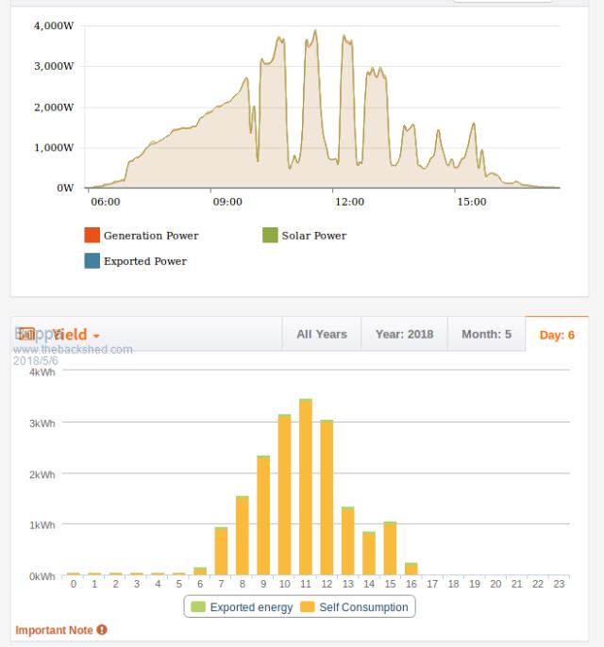Click the green Solar Power legend square
Screen dimensions: 604x647
click(x=270, y=235)
